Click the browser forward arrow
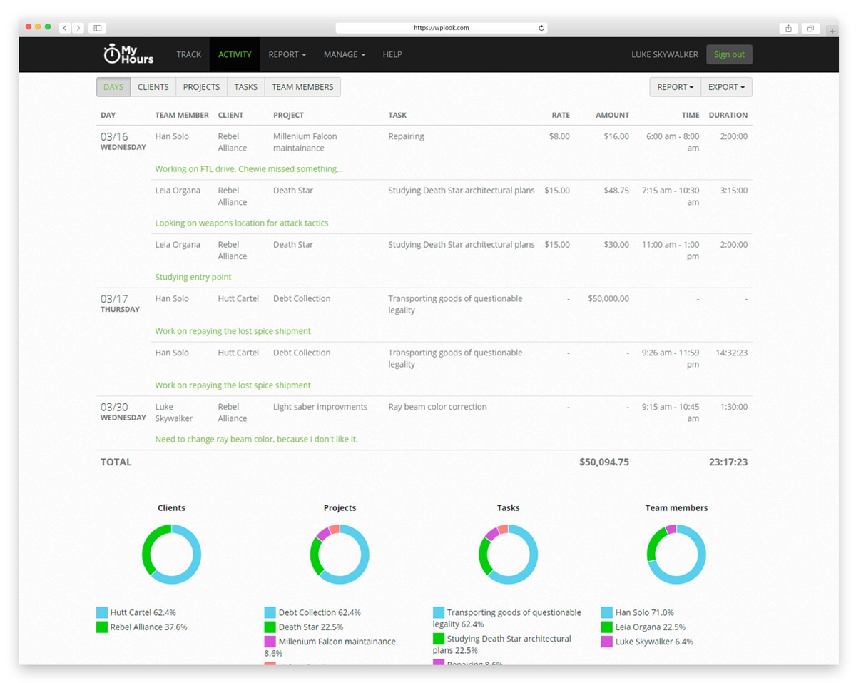The width and height of the screenshot is (856, 683). coord(78,27)
